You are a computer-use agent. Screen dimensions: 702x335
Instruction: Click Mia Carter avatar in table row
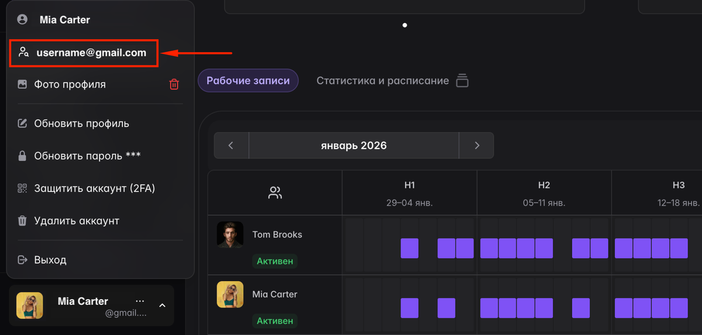[230, 295]
